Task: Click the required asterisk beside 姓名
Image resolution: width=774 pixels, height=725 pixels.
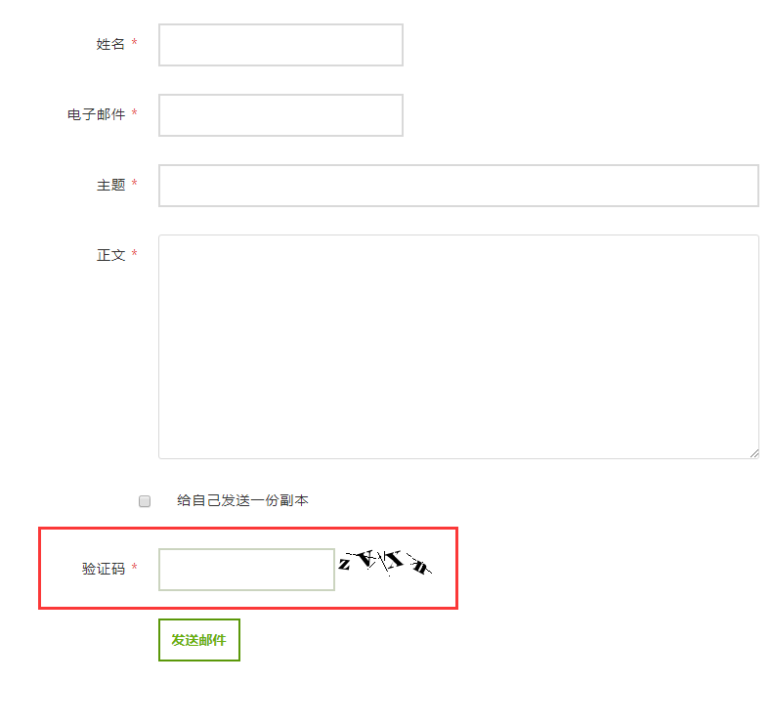Action: pos(134,44)
